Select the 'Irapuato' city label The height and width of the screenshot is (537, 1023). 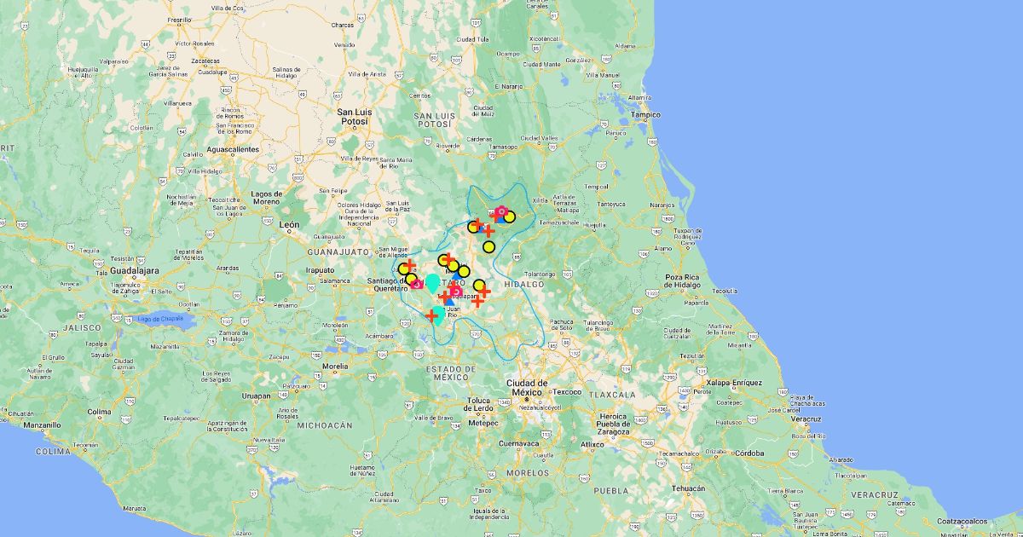click(321, 269)
